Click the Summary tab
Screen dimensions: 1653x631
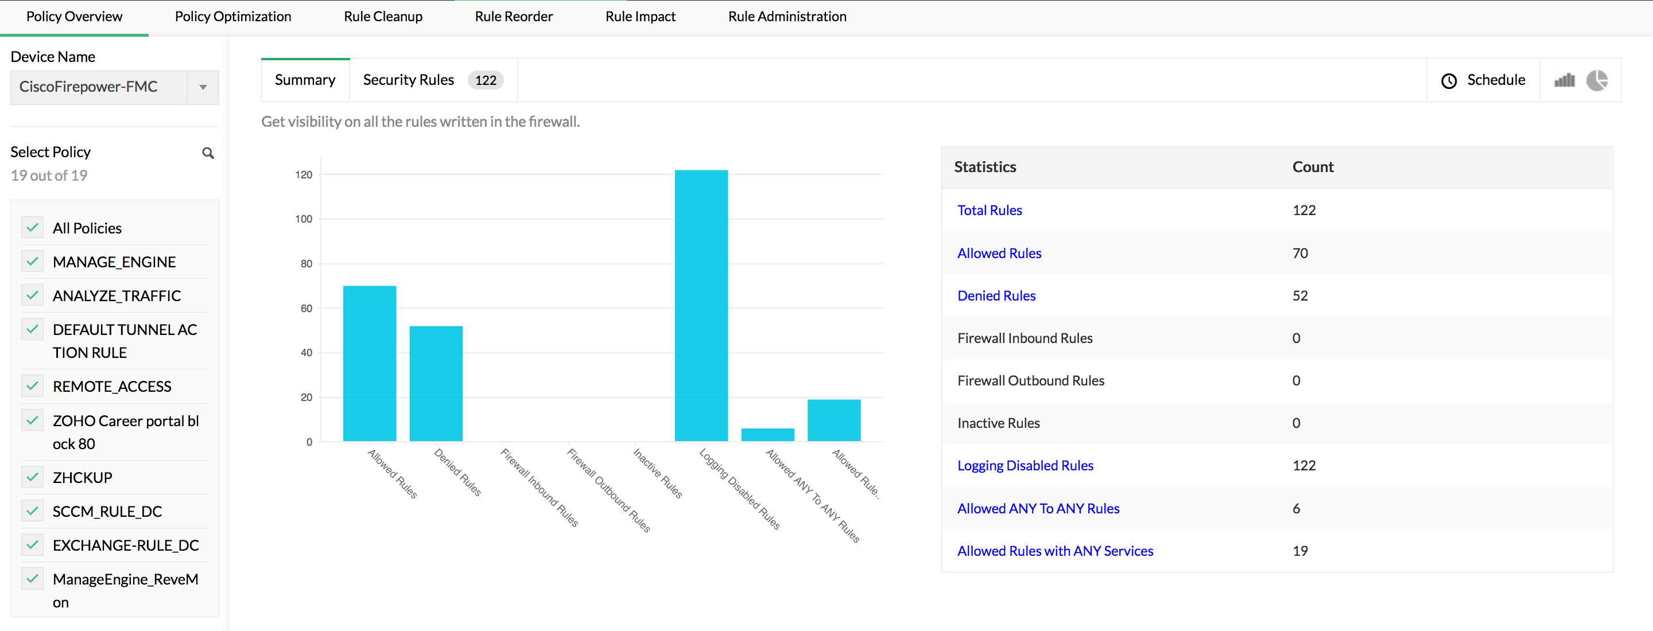coord(304,79)
